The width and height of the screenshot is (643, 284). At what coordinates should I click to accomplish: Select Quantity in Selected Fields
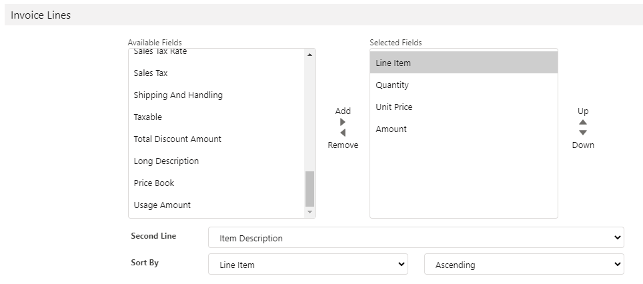pos(392,85)
